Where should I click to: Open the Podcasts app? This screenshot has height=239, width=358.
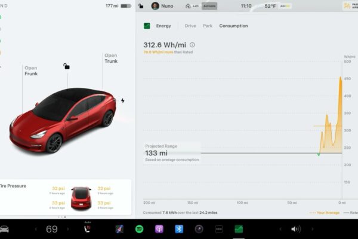coord(159,229)
